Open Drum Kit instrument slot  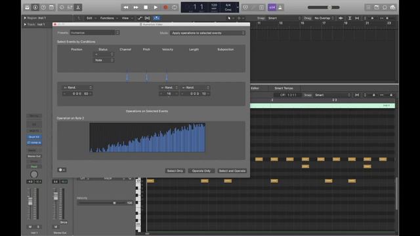click(x=34, y=137)
